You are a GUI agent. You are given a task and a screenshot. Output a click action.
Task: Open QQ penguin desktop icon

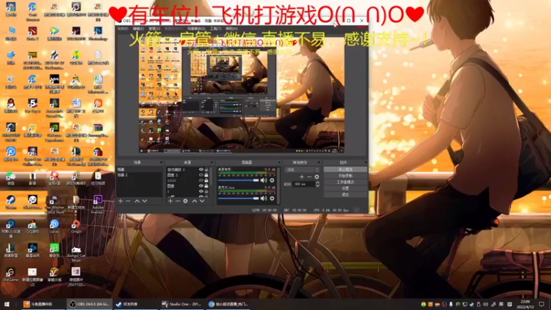tap(10, 105)
